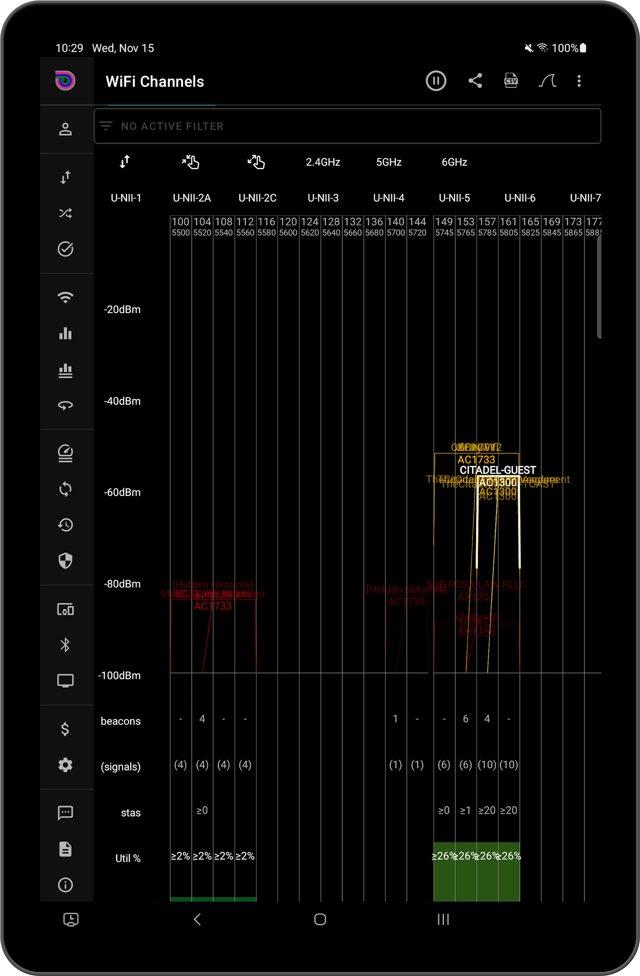
Task: Switch to the 6GHz band
Action: (454, 162)
